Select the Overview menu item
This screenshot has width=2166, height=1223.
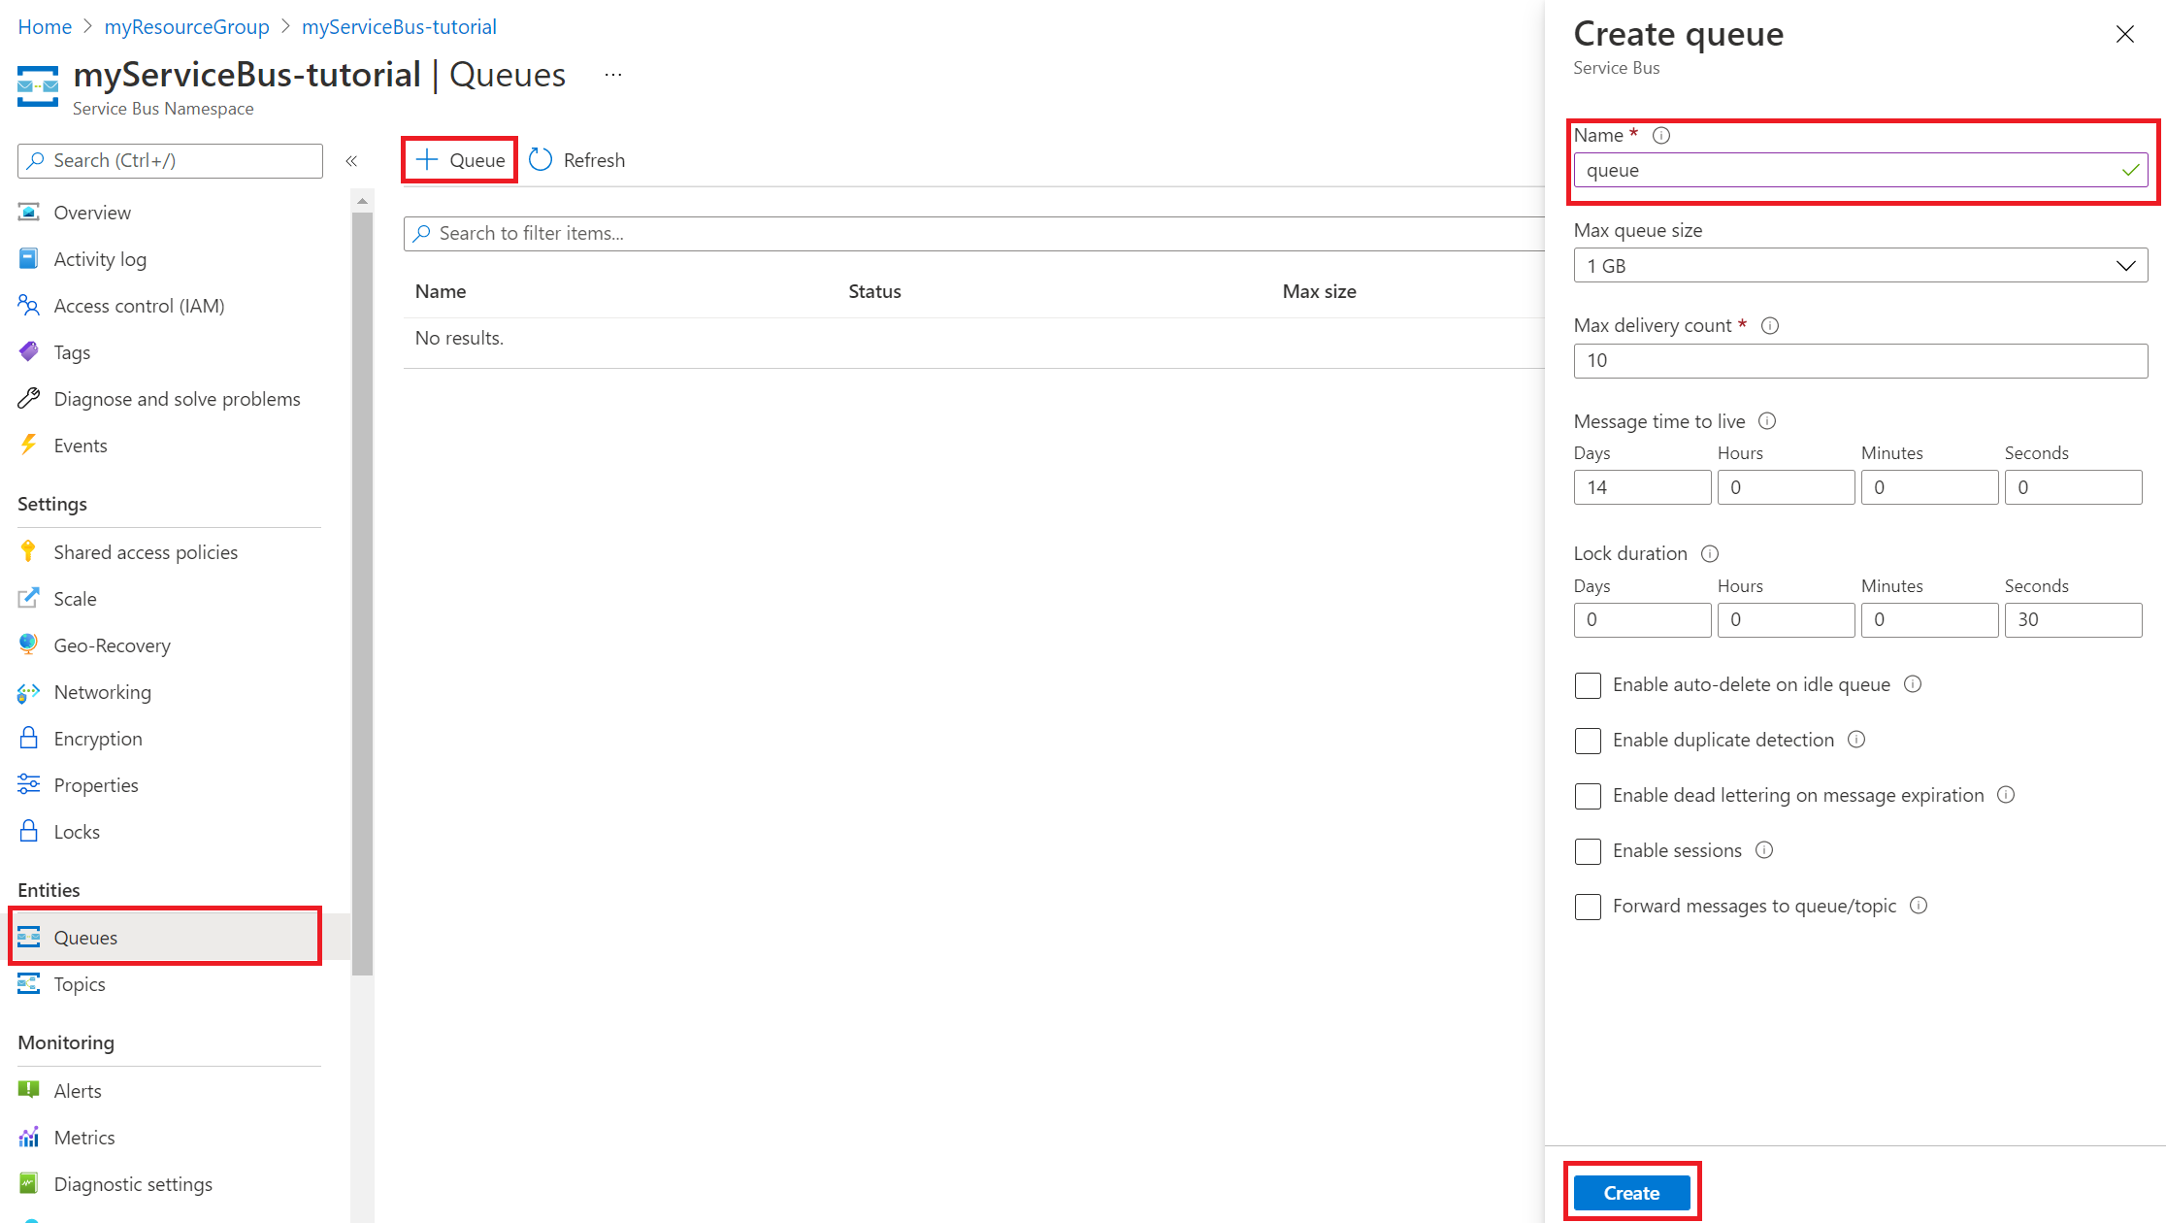coord(92,212)
